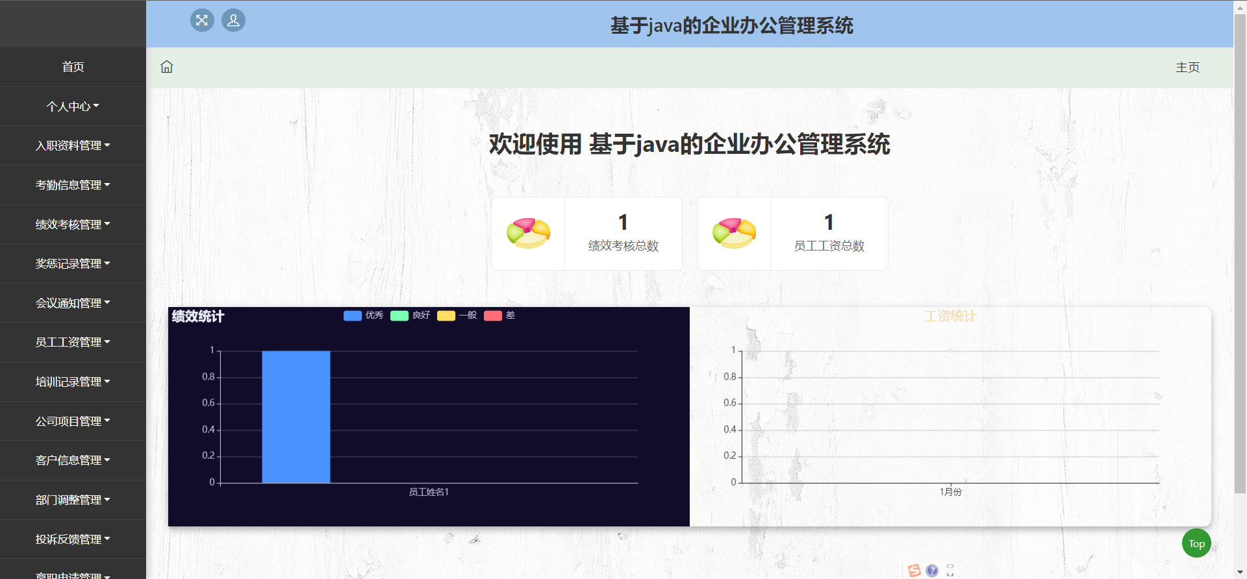Click the scrollbar down arrow

[x=1240, y=573]
